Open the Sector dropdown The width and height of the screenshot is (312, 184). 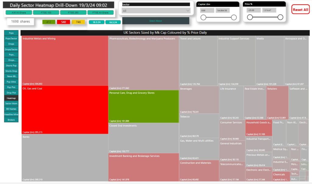point(156,11)
